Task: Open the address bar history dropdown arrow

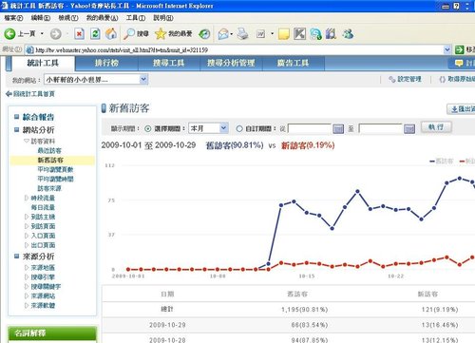Action: pos(446,49)
